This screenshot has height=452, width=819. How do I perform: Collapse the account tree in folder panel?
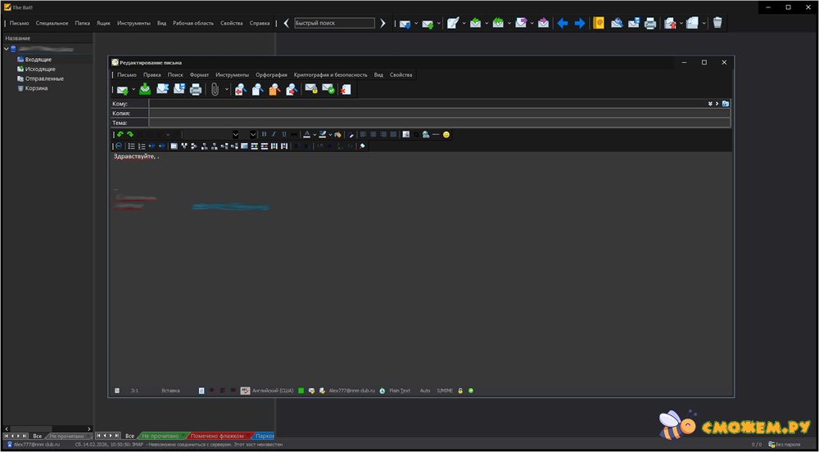point(6,49)
